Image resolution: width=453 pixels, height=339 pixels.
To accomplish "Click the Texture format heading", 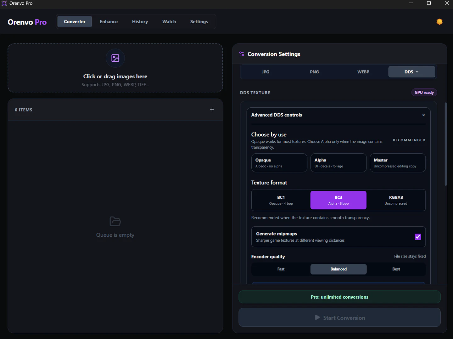I will click(269, 183).
